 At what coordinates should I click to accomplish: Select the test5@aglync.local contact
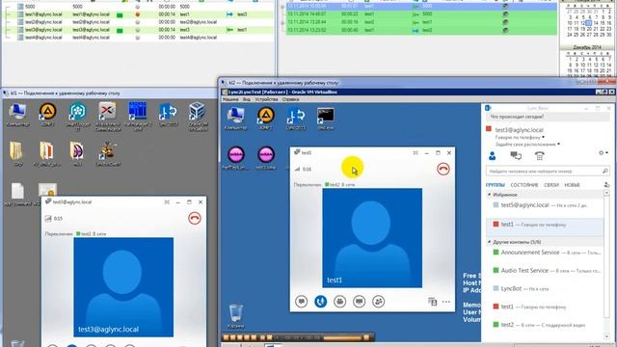click(x=545, y=205)
